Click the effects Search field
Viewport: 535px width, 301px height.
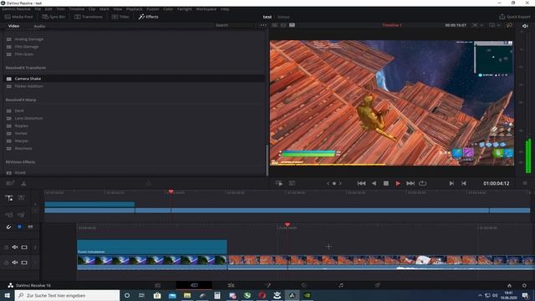coord(235,25)
